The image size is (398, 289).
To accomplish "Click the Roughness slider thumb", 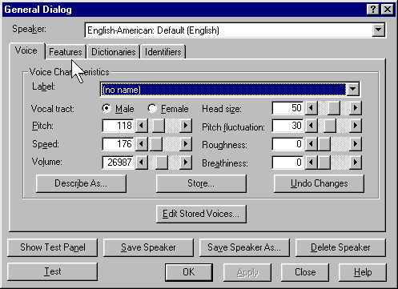I will (x=324, y=144).
